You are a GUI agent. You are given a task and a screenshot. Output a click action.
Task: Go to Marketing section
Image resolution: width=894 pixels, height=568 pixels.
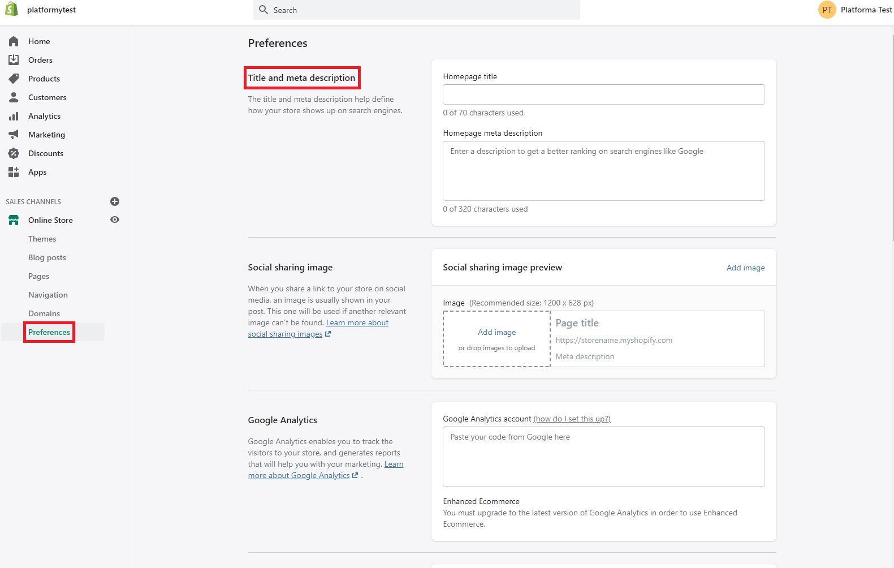pyautogui.click(x=47, y=135)
